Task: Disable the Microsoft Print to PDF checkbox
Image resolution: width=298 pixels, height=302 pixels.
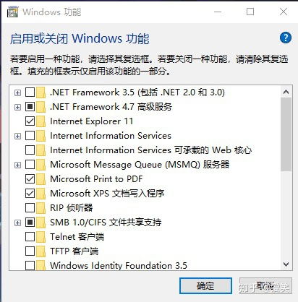Action: pyautogui.click(x=30, y=179)
